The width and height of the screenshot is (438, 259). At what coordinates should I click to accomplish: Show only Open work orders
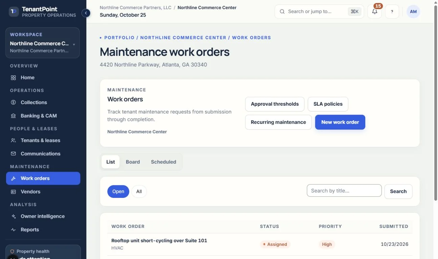pyautogui.click(x=118, y=191)
